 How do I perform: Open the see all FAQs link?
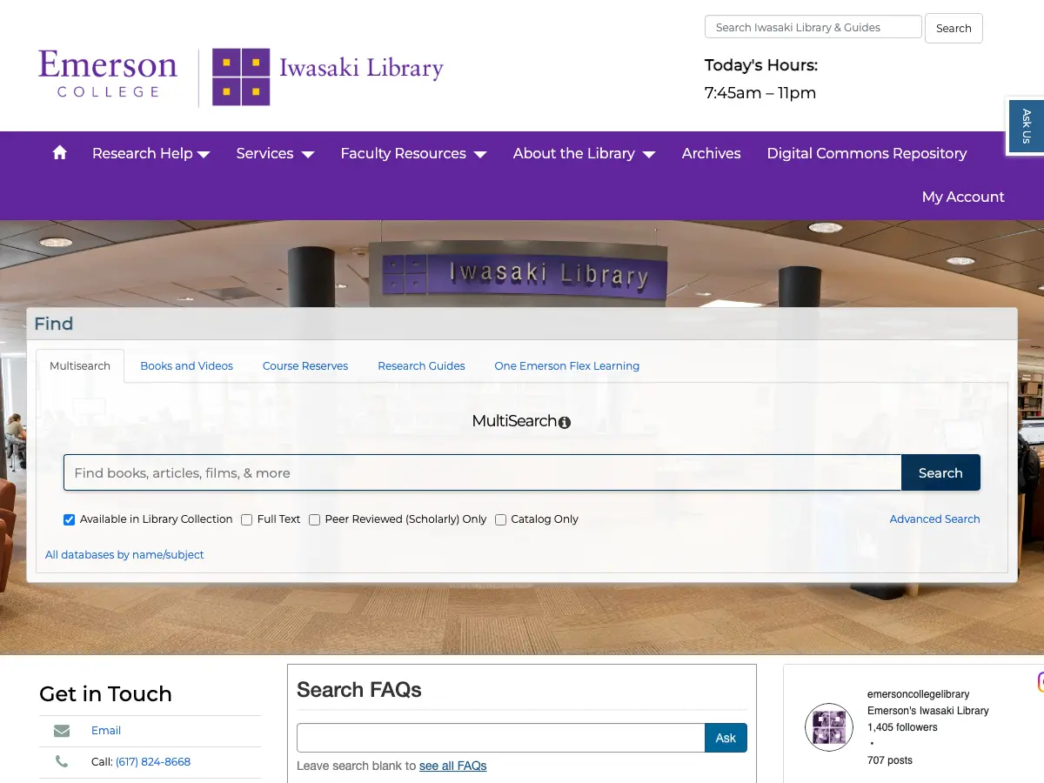point(452,766)
